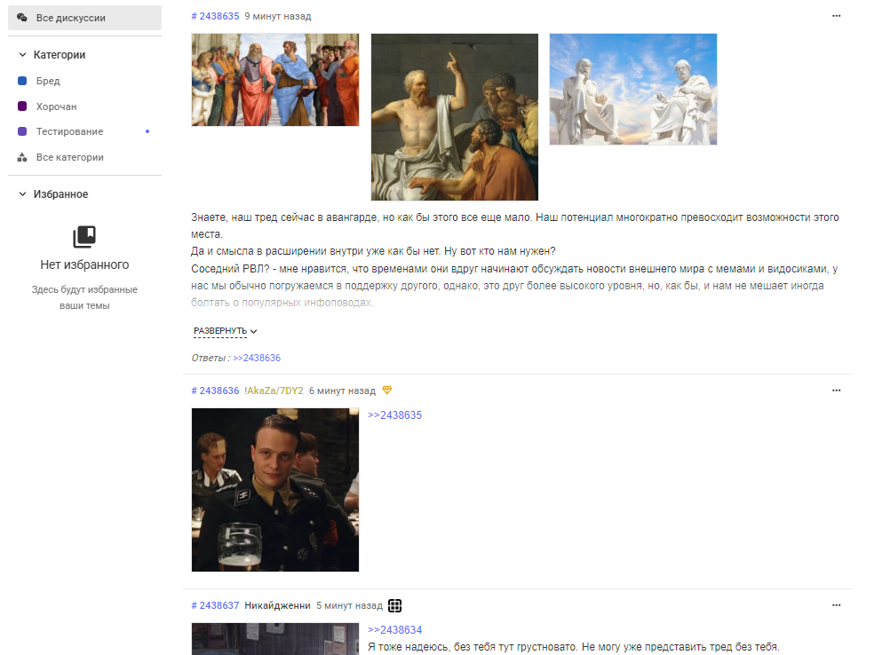This screenshot has width=882, height=655.
Task: Click the shapes icon beside Все категории
Action: pos(22,157)
